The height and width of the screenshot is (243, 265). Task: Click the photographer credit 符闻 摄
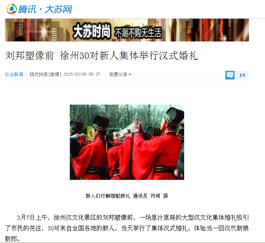pos(159,196)
